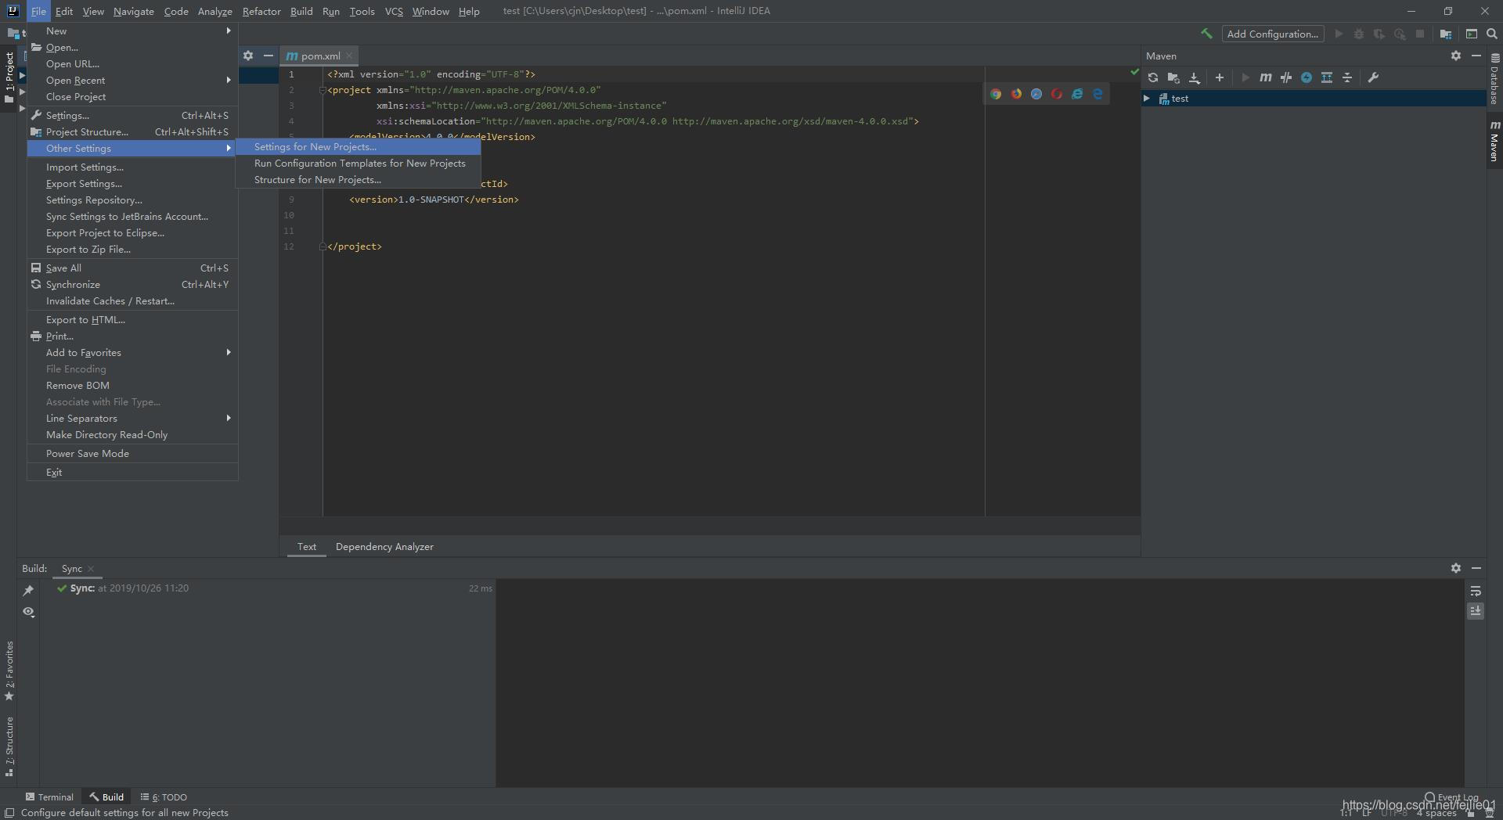Execute Maven goal 'm' icon
This screenshot has width=1503, height=820.
coord(1266,77)
